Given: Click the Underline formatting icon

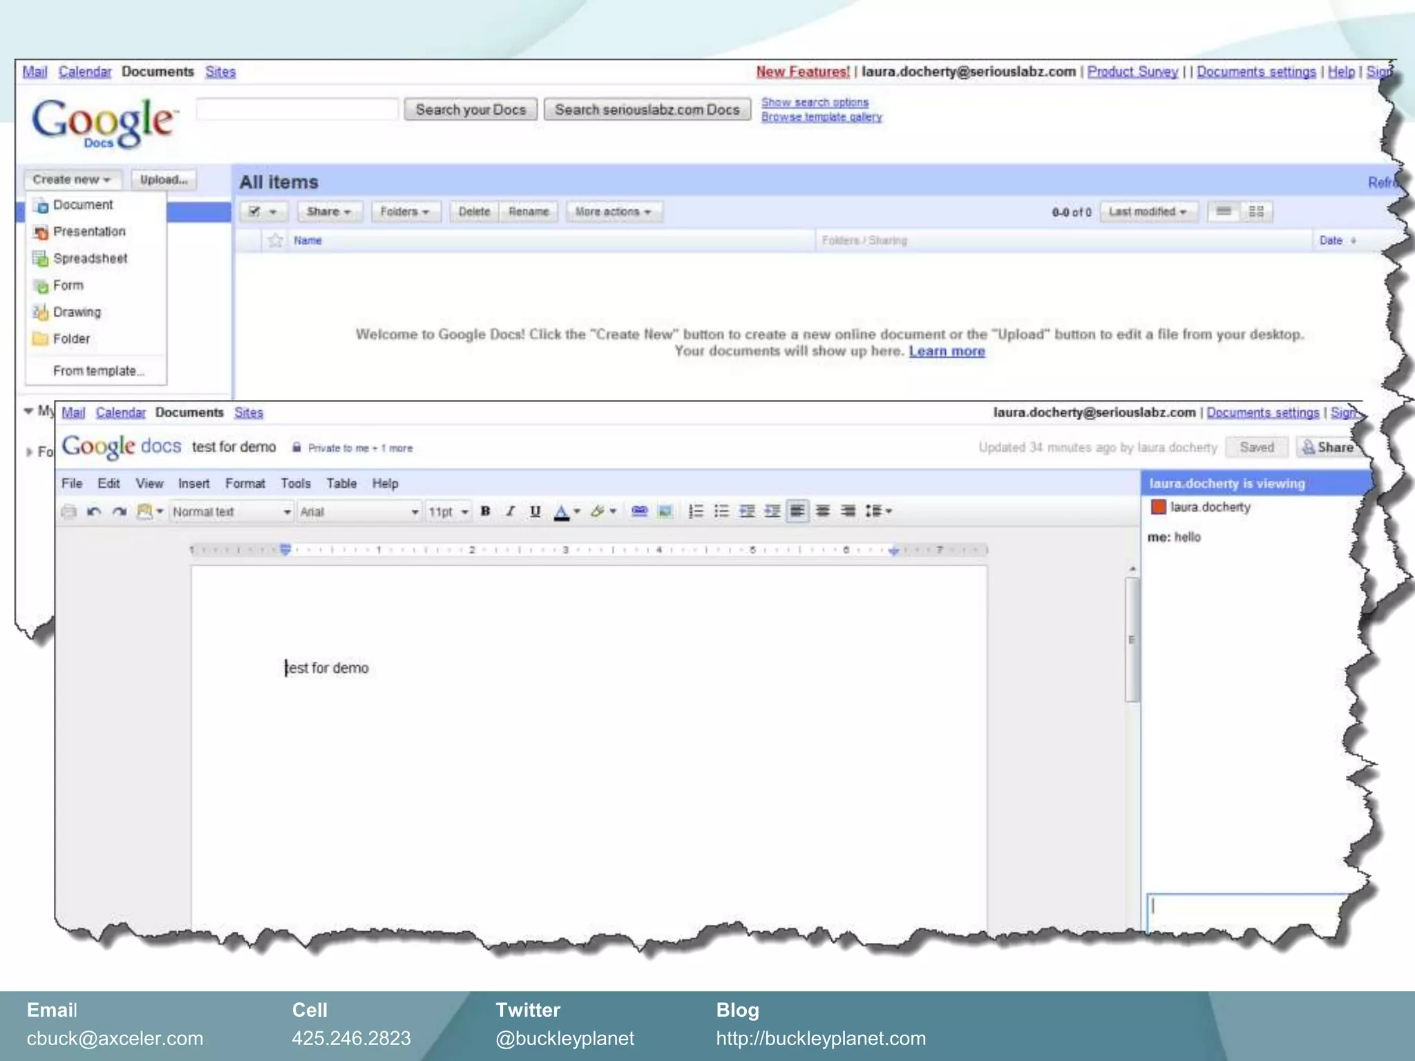Looking at the screenshot, I should 535,511.
